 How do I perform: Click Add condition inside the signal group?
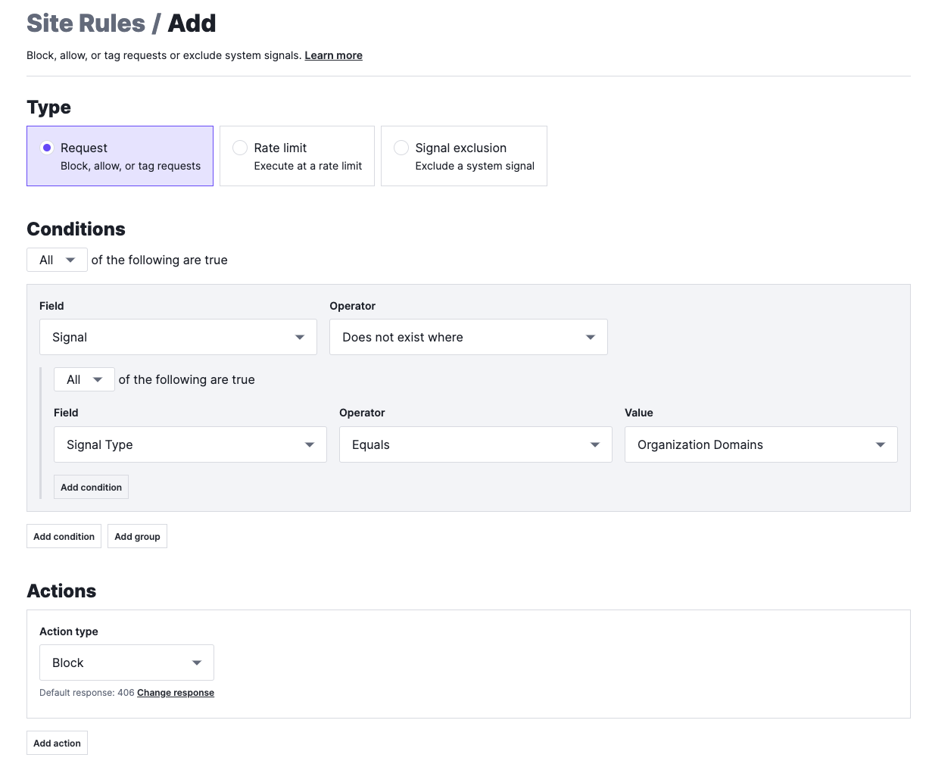pyautogui.click(x=91, y=487)
